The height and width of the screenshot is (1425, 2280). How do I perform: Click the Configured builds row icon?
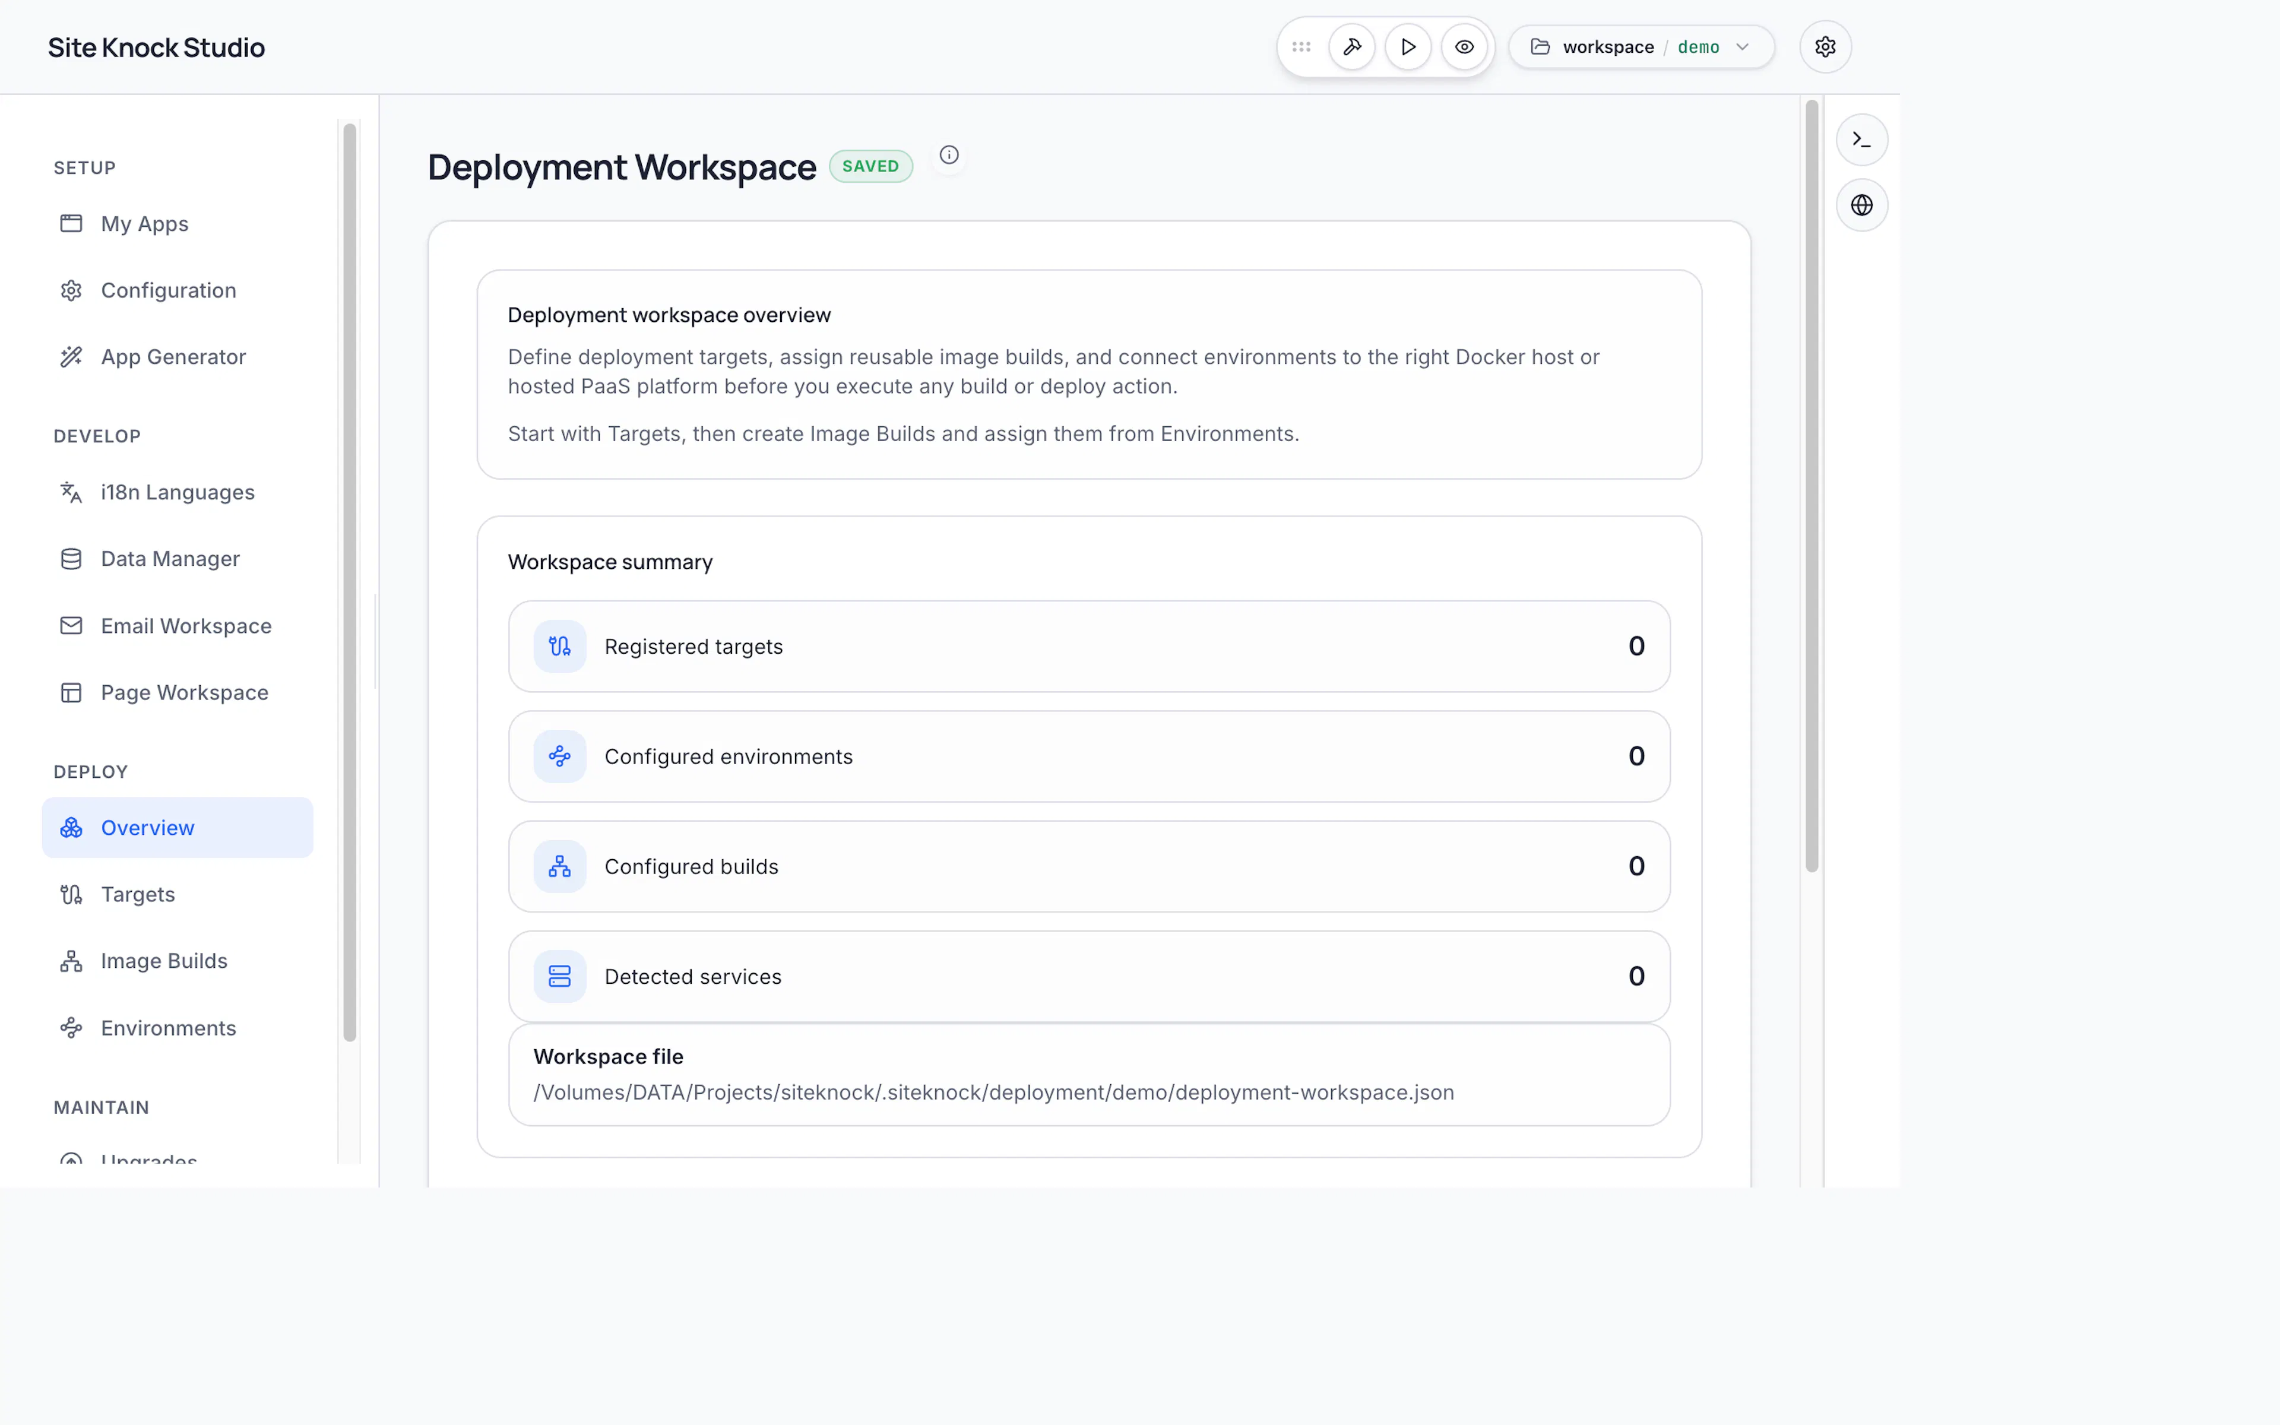[x=560, y=866]
